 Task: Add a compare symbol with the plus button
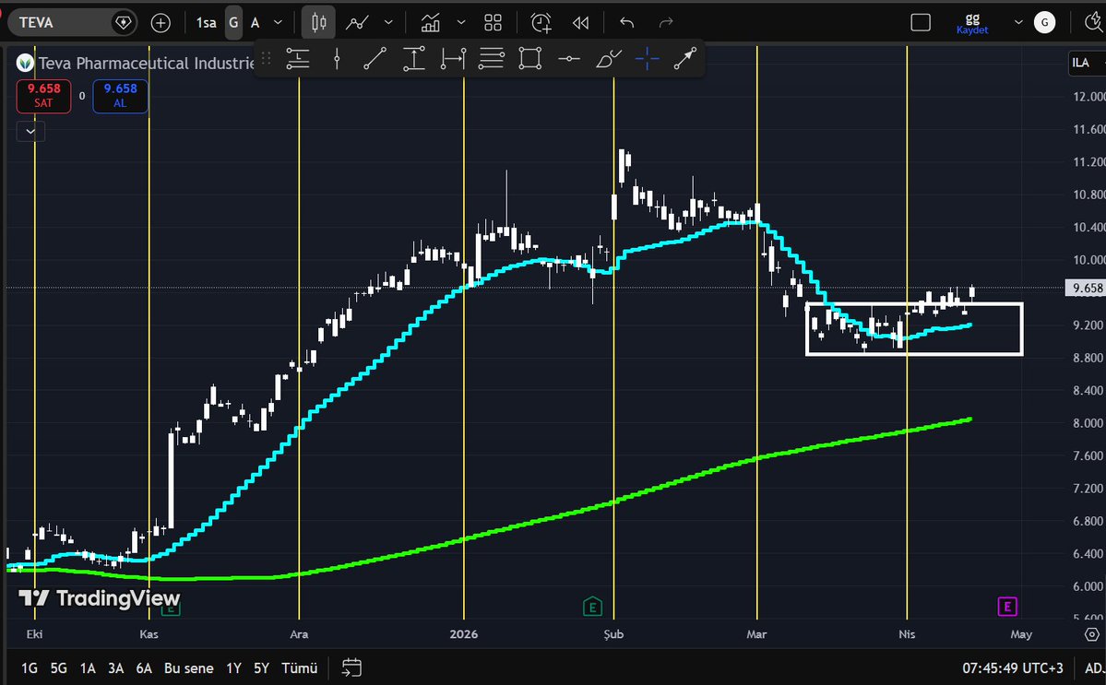(161, 22)
